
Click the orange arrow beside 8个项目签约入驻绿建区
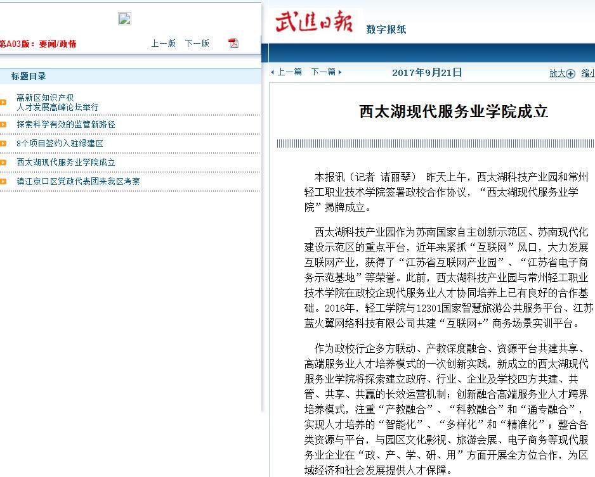coord(3,143)
